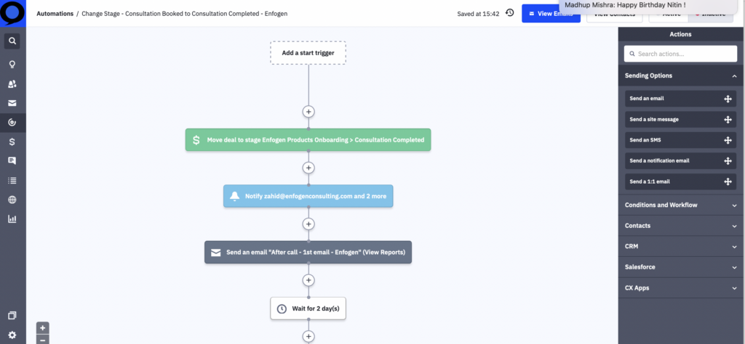The height and width of the screenshot is (344, 745).
Task: Open the Campaigns envelope icon in sidebar
Action: [12, 103]
